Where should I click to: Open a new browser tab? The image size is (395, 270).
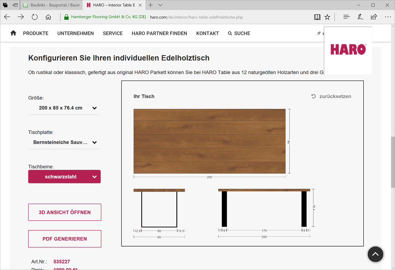[x=150, y=5]
